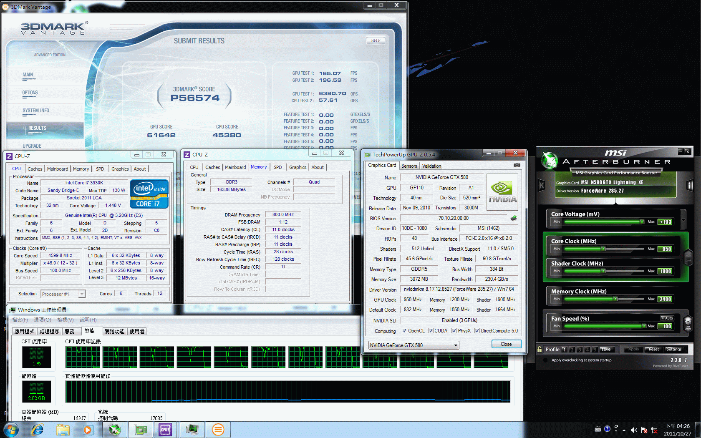Screen dimensions: 701x438
Task: Switch to Task Manager taskbar button
Action: pyautogui.click(x=192, y=430)
